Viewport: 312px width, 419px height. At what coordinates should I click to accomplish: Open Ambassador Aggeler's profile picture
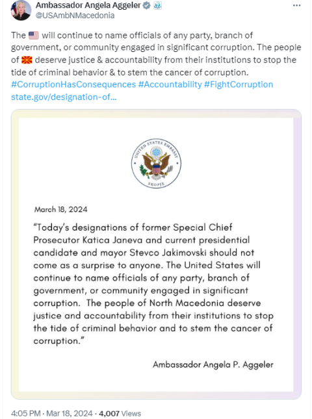(x=21, y=10)
